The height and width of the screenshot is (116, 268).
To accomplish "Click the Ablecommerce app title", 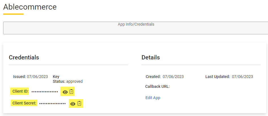I will [x=30, y=7].
